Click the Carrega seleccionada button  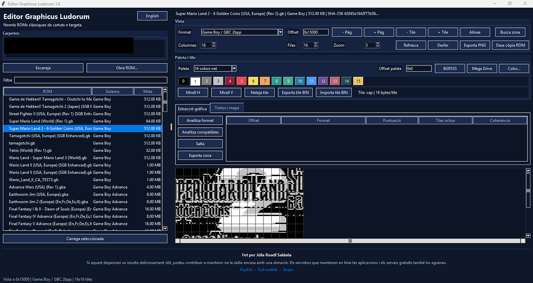pos(85,238)
